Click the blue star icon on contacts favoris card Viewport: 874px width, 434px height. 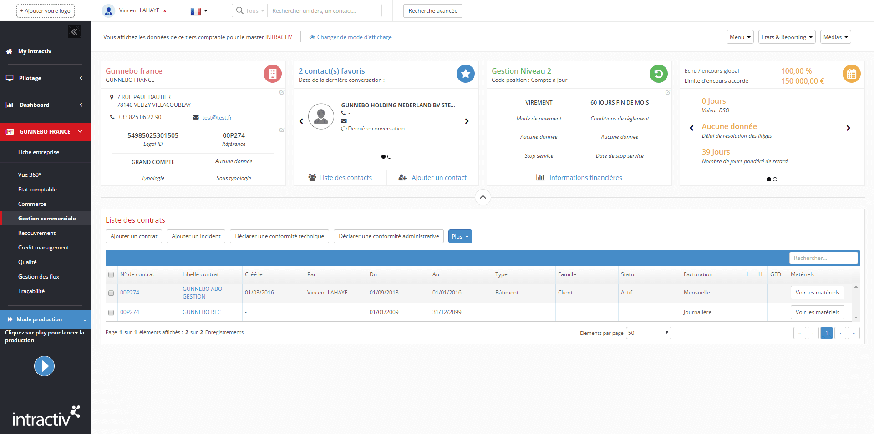pyautogui.click(x=465, y=74)
